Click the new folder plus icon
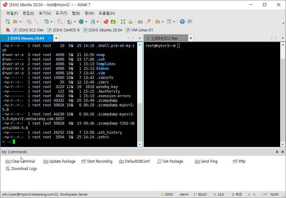The height and width of the screenshot is (198, 286). click(x=158, y=22)
